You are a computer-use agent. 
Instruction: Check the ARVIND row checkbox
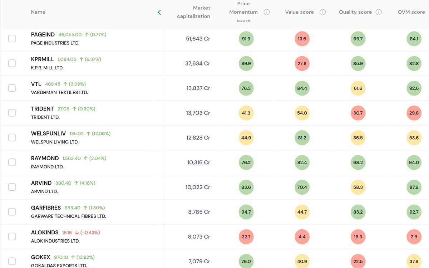[x=12, y=187]
